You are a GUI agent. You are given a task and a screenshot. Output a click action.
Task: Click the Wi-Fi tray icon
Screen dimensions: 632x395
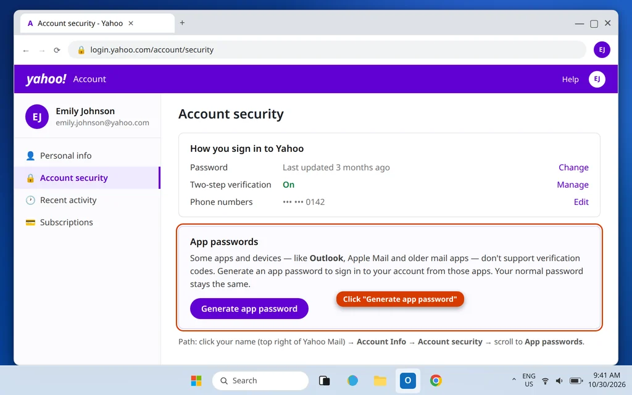pos(545,381)
